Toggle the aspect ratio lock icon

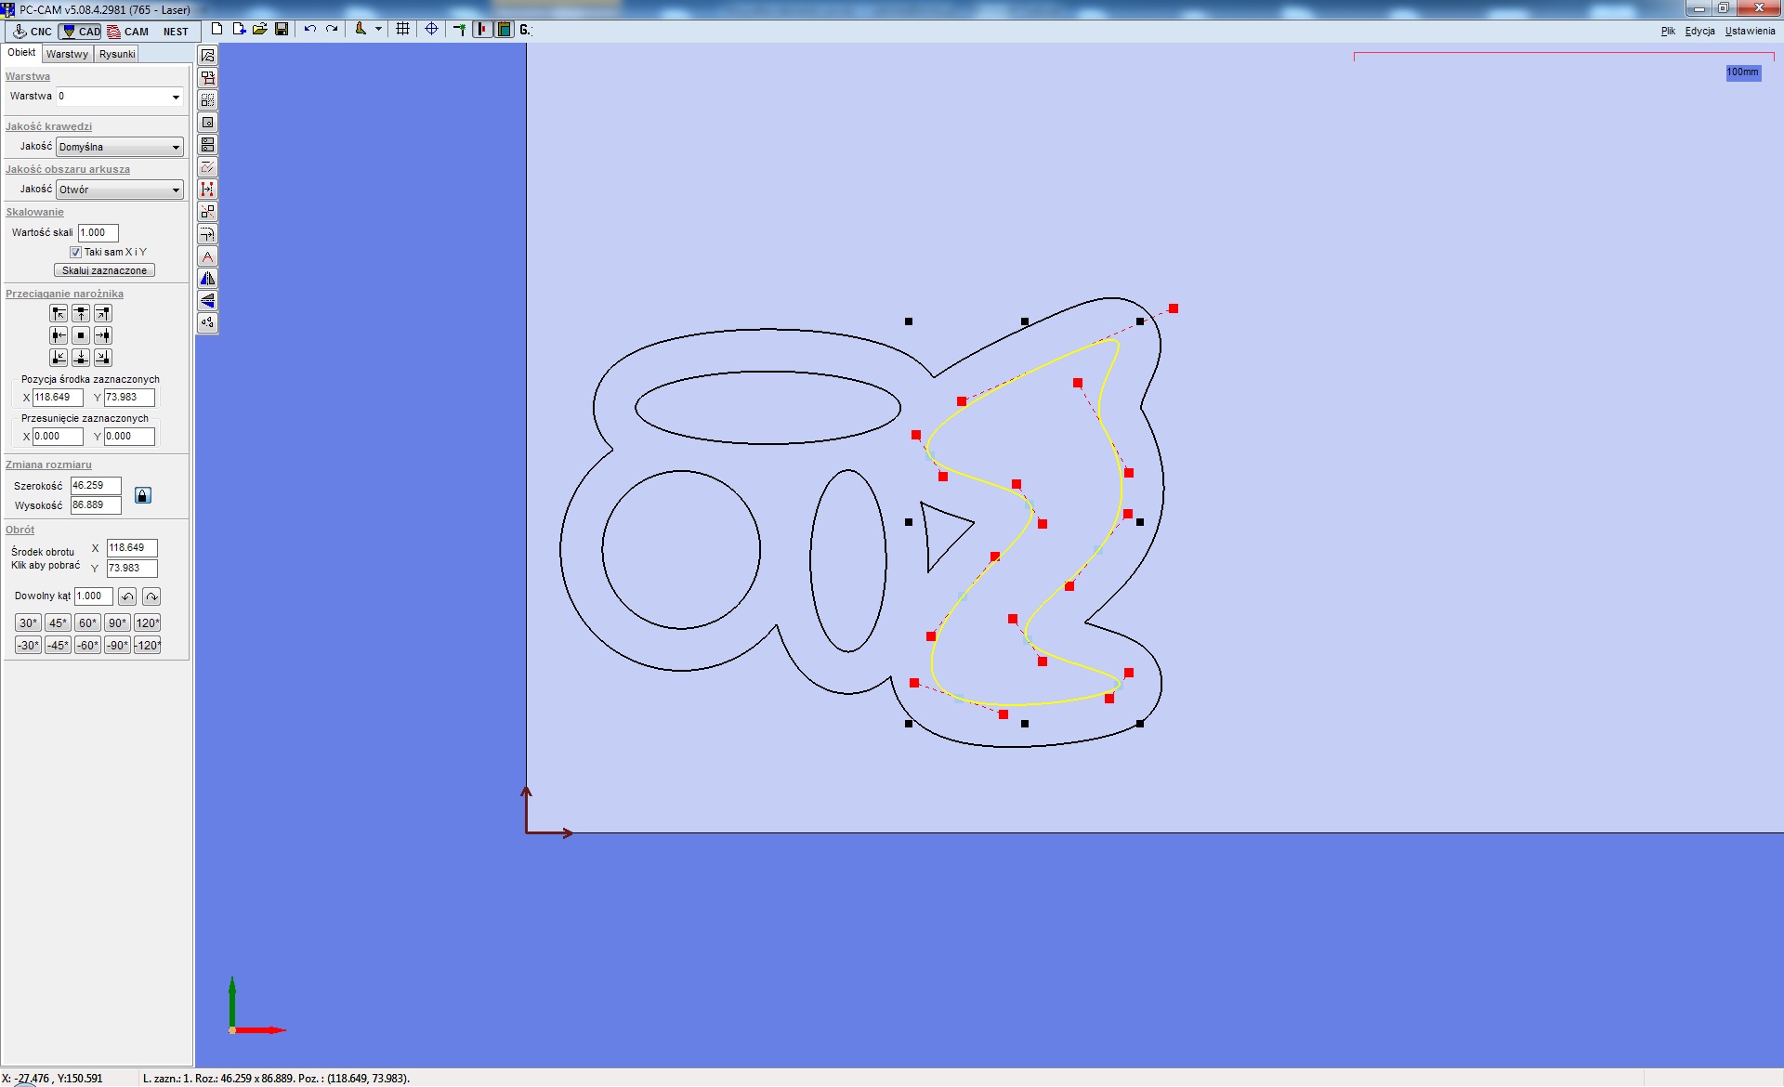point(143,495)
